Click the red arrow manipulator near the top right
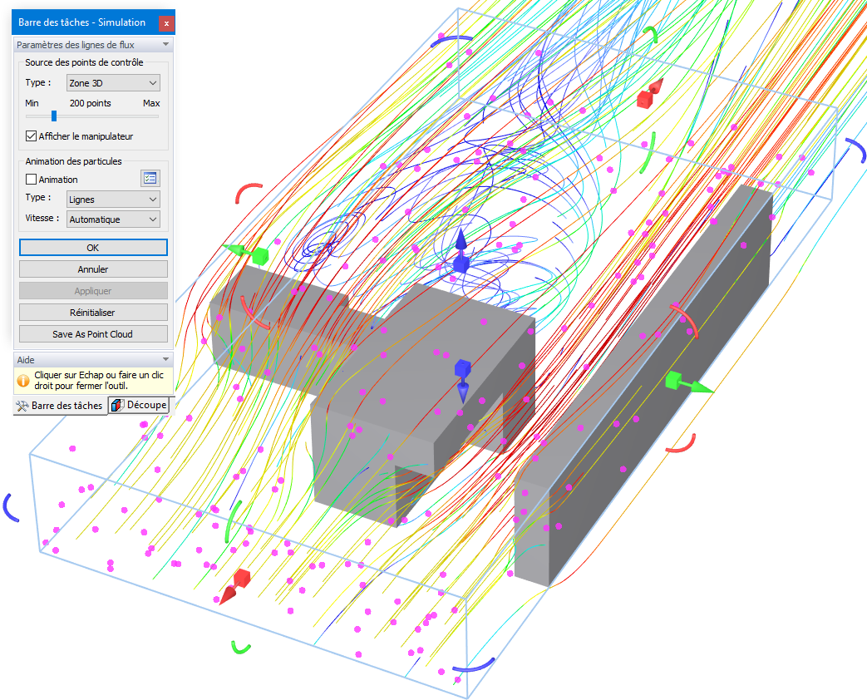Viewport: 867px width, 700px height. [x=650, y=94]
